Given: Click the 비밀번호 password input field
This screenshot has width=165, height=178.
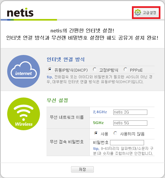Looking at the screenshot, I should 127,143.
